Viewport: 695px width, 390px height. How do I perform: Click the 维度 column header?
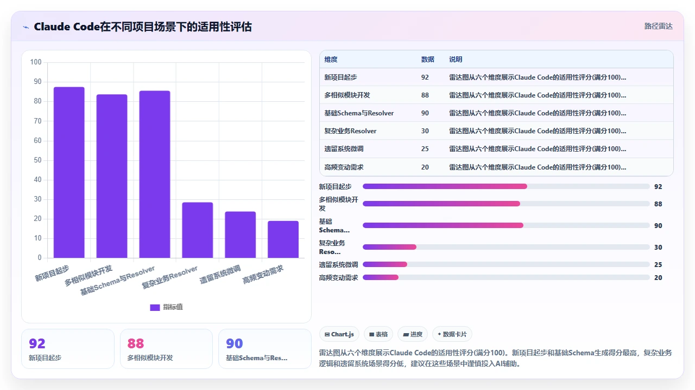331,60
